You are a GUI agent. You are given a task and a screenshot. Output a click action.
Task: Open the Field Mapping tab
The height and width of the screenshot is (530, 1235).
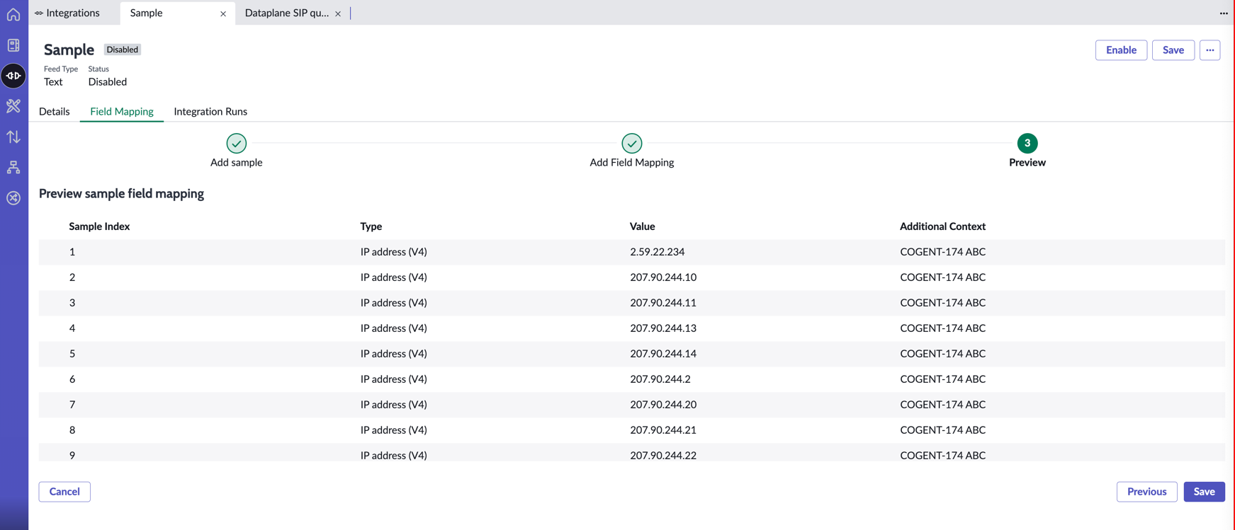[122, 112]
